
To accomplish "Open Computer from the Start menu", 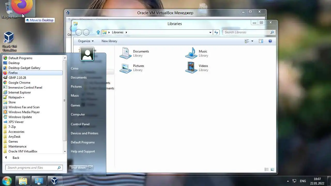I will click(78, 114).
